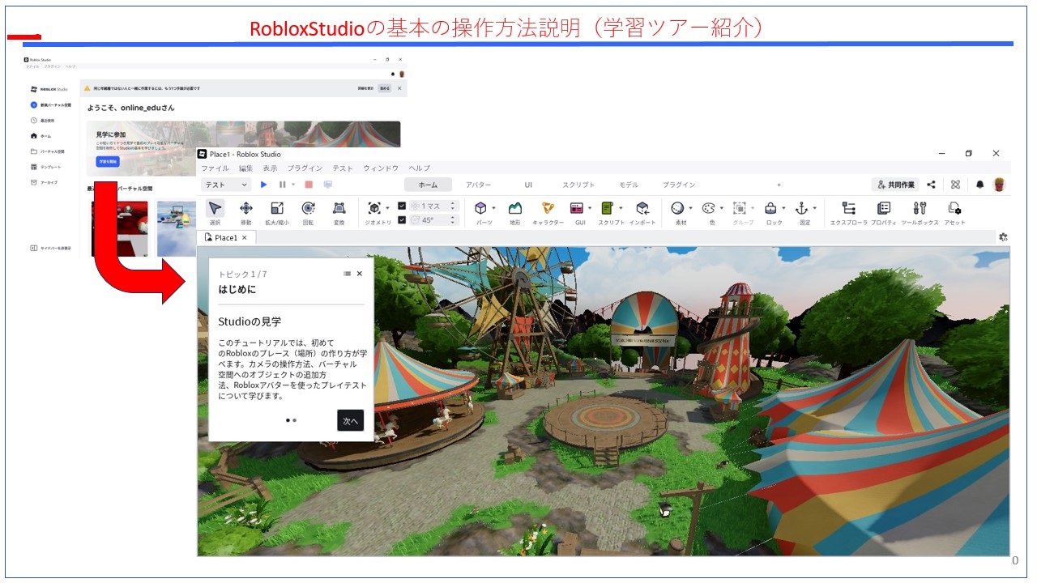Click the 色 color palette icon
Image resolution: width=1037 pixels, height=583 pixels.
point(708,208)
